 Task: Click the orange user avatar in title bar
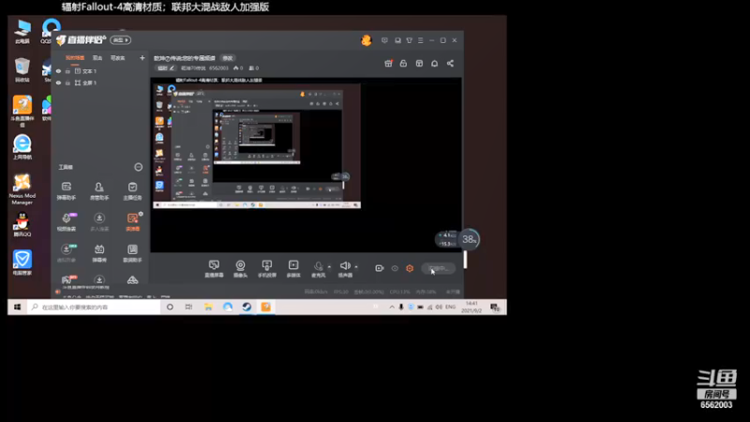(367, 40)
